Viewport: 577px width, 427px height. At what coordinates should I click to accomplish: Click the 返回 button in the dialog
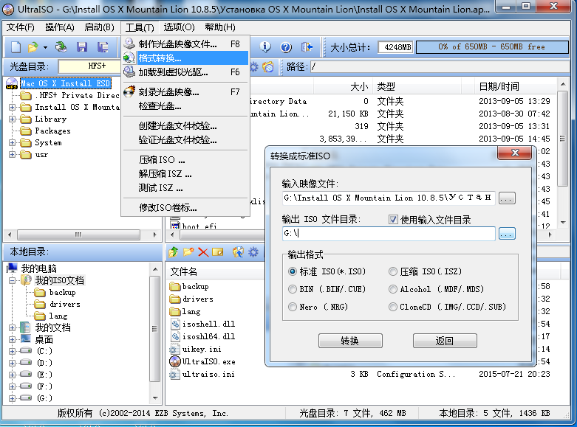(x=445, y=341)
